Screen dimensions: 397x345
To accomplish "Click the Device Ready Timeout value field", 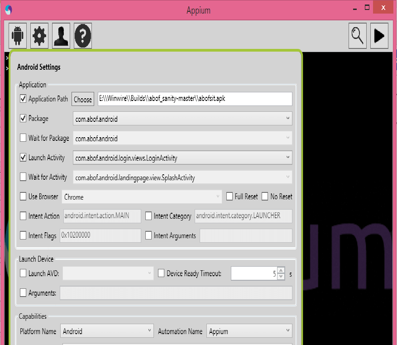I will coord(254,273).
